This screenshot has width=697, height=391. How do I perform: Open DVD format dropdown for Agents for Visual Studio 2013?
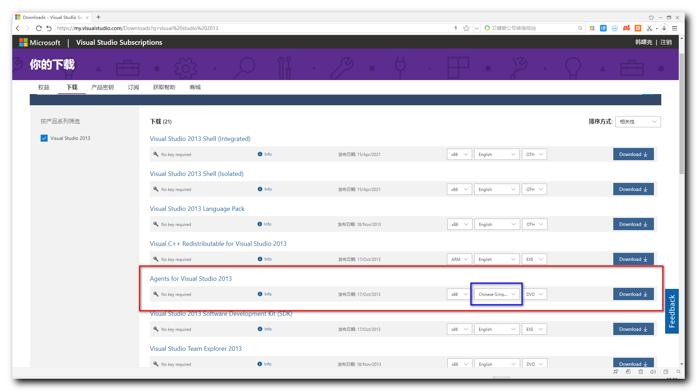(534, 294)
